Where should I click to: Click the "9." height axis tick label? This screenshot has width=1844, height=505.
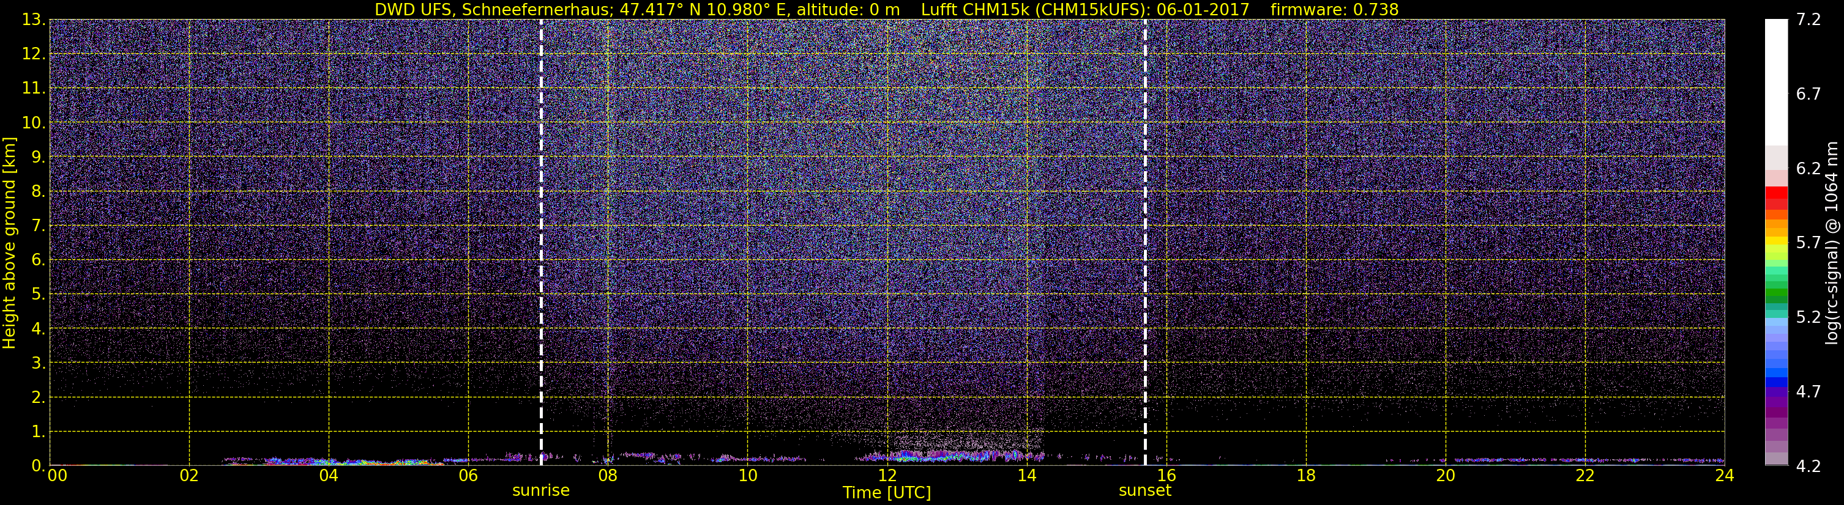click(x=37, y=157)
